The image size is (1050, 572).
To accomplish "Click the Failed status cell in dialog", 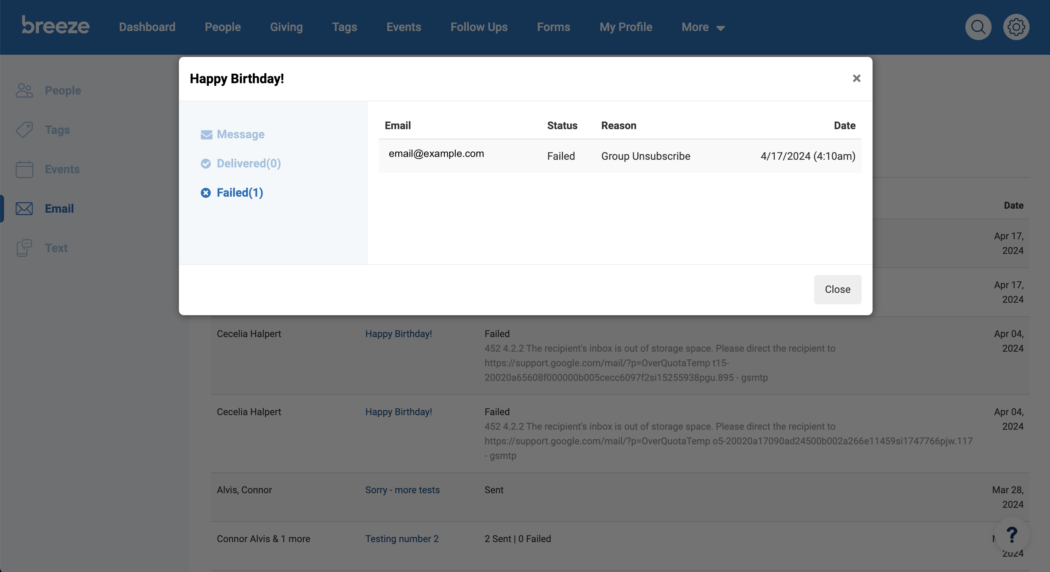I will (x=561, y=156).
